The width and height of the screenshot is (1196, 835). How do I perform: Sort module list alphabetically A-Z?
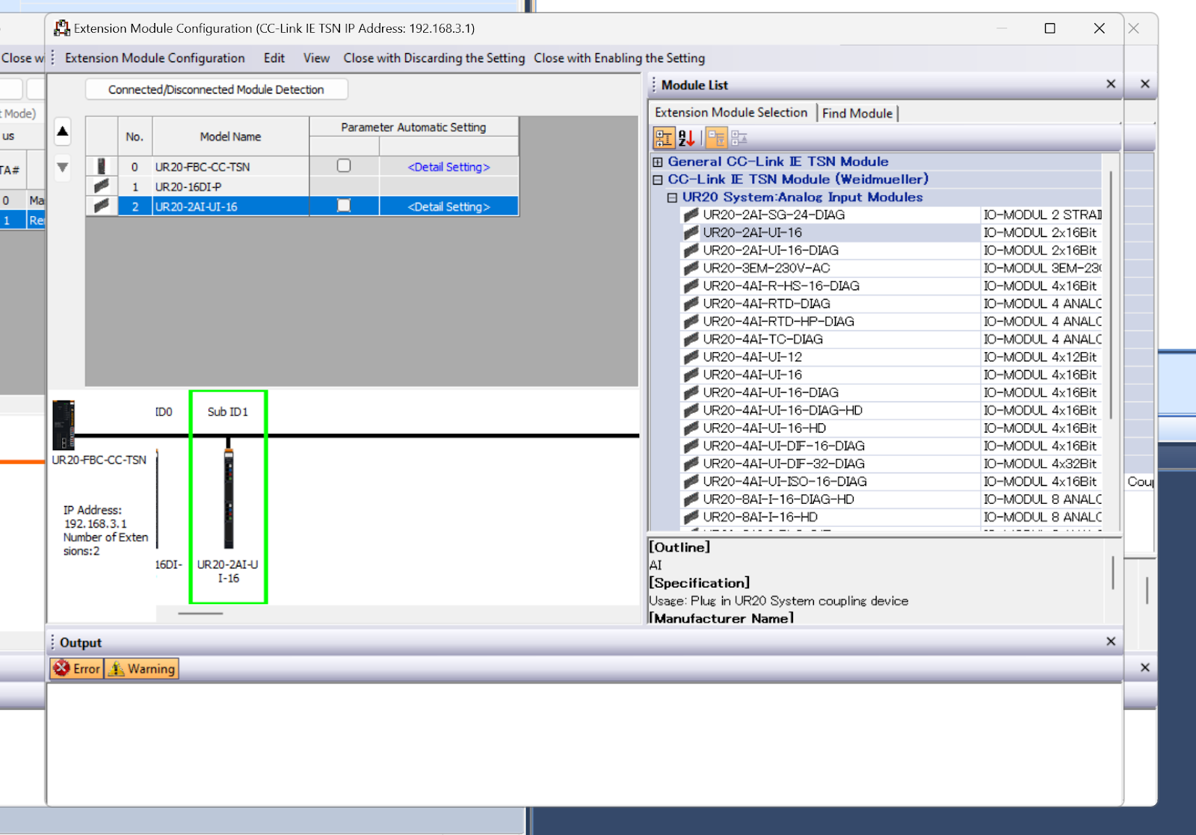click(x=687, y=138)
